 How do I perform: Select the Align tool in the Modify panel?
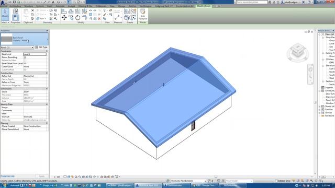tap(64, 11)
